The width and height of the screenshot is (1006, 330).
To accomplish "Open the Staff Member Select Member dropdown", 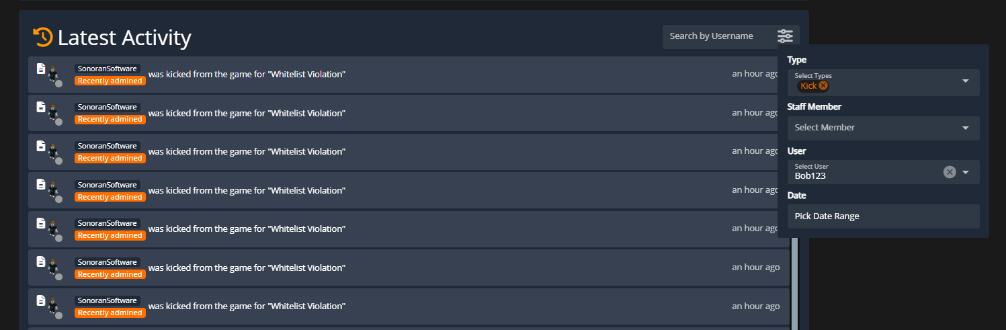I will click(x=883, y=128).
